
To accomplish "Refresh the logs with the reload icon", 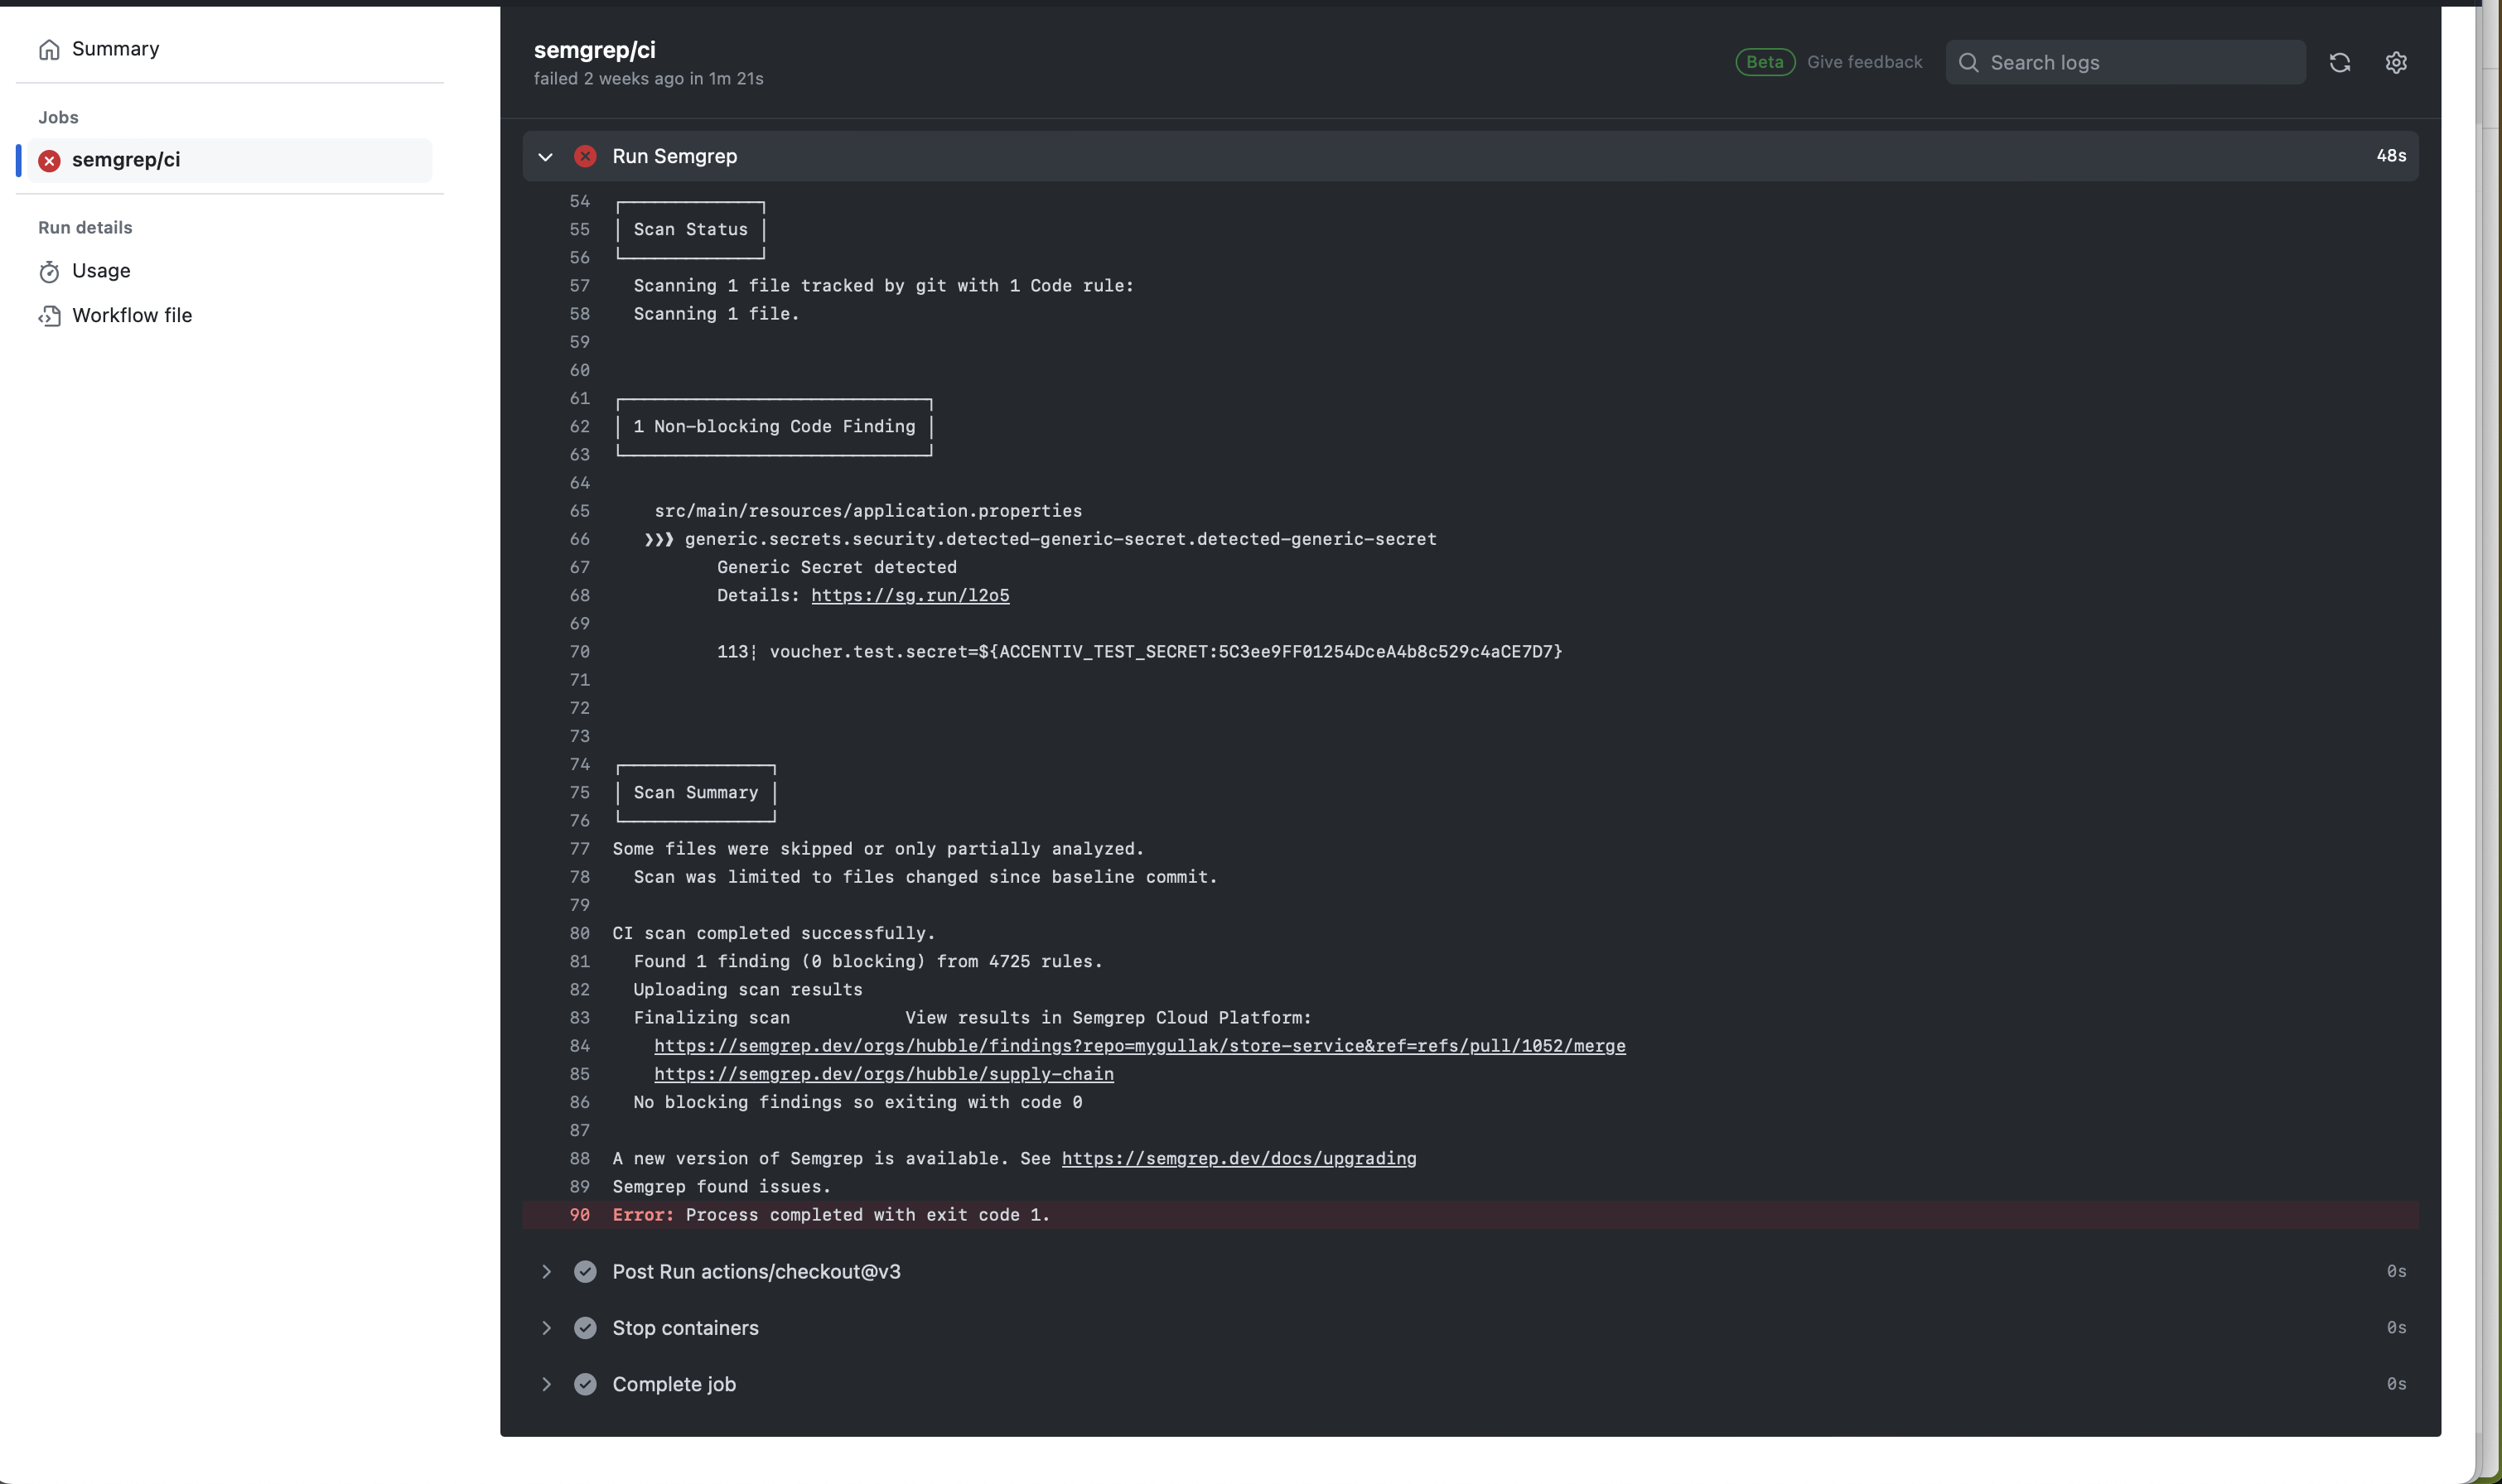I will pyautogui.click(x=2340, y=62).
